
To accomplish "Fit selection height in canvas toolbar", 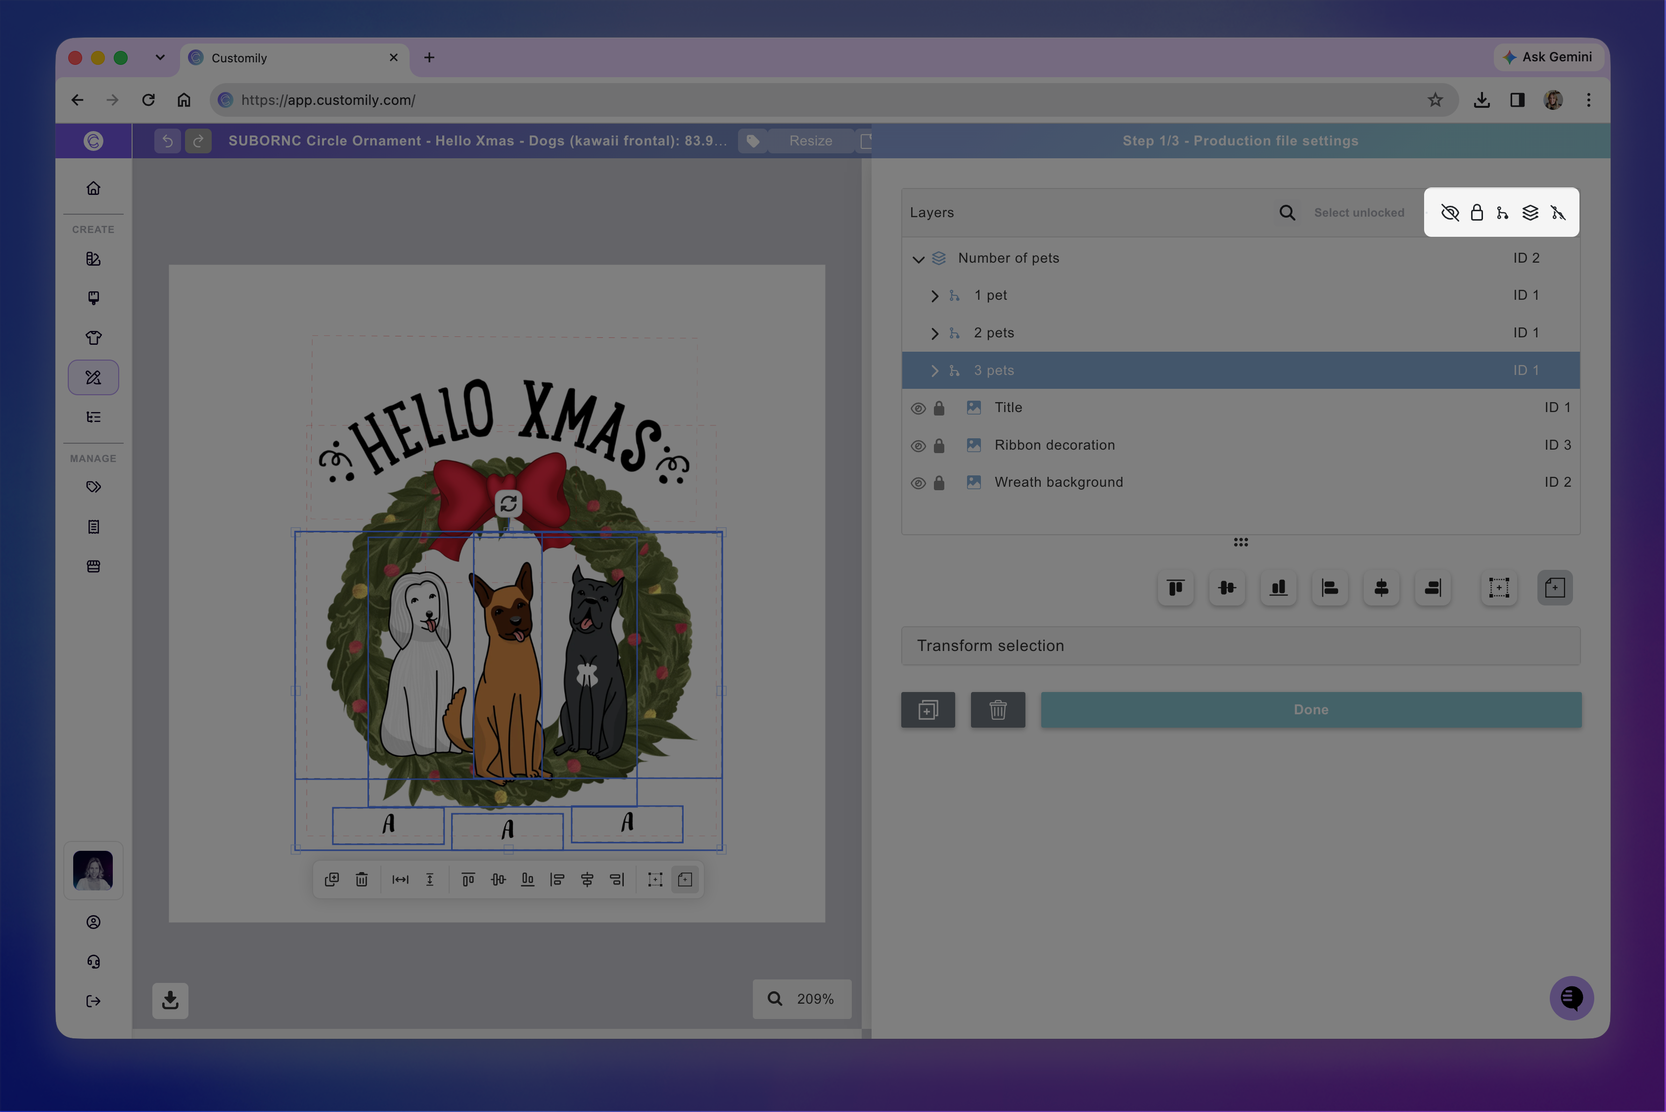I will (x=430, y=880).
